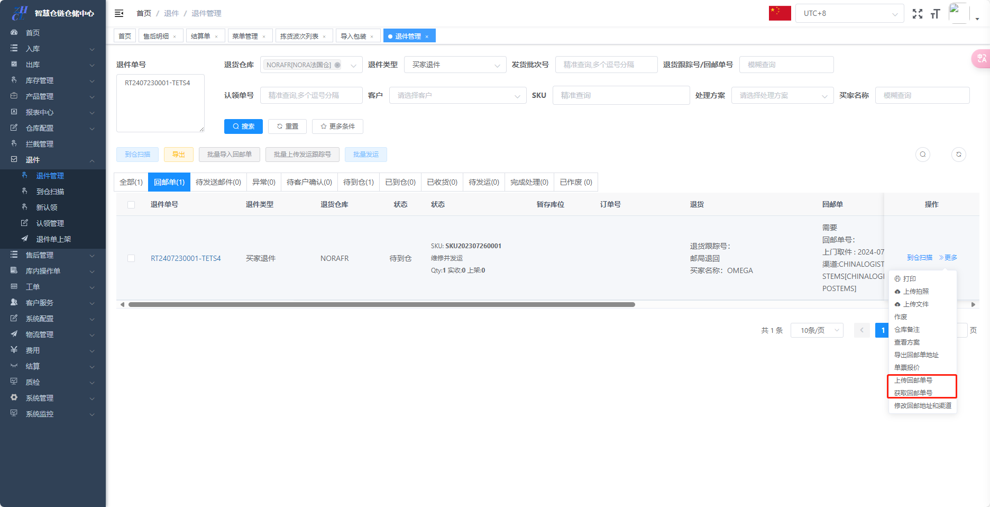The height and width of the screenshot is (507, 990).
Task: Toggle the select-all checkbox in table header
Action: [131, 205]
